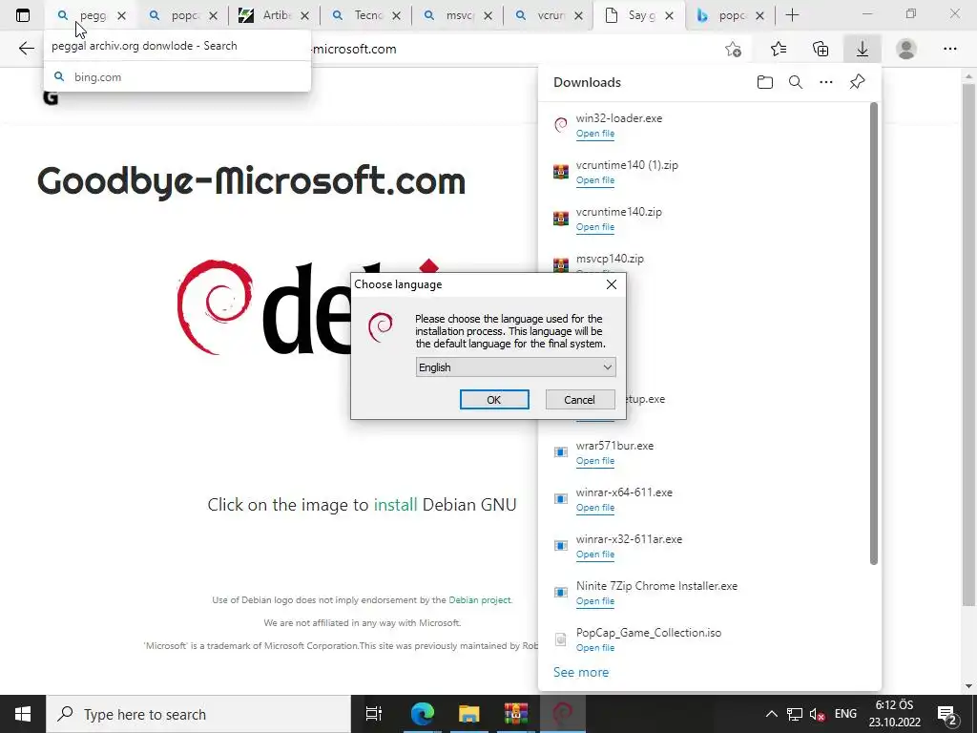
Task: Open the Collections icon
Action: (x=821, y=49)
